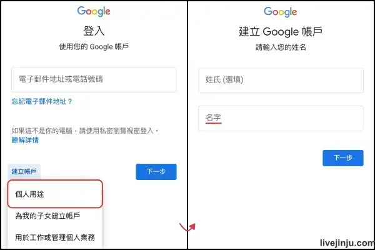Click the 建立 Google 帳戶 heading
This screenshot has height=250, width=375.
coord(281,32)
